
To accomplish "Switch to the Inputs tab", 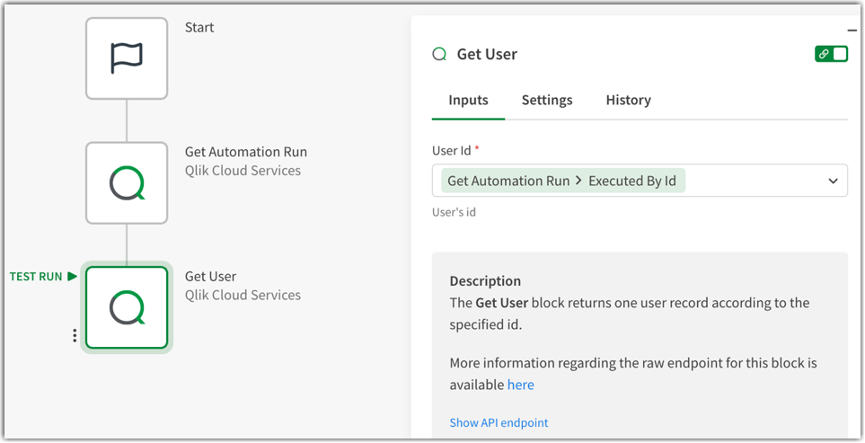I will tap(468, 100).
